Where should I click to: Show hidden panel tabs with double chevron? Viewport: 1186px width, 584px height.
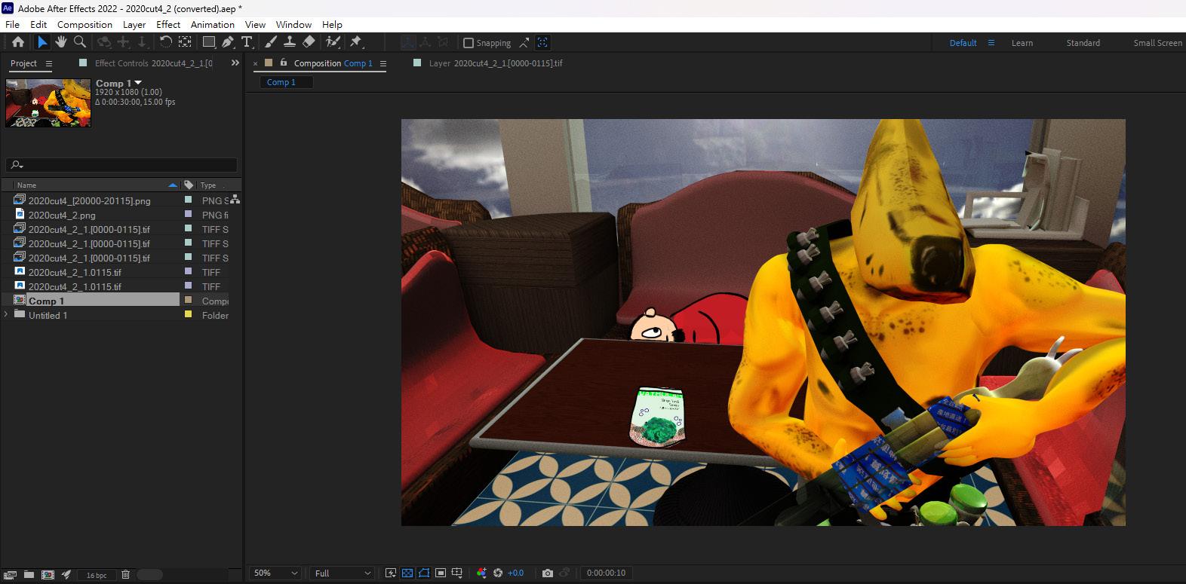click(235, 63)
